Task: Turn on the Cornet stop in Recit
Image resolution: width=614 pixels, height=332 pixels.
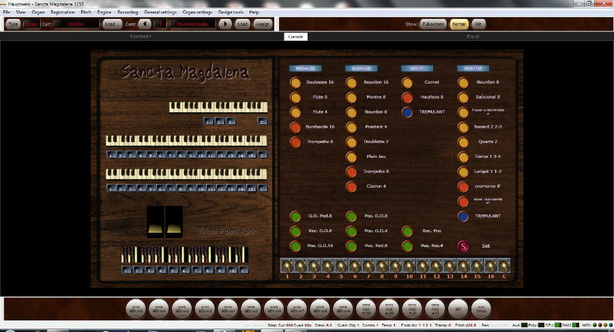Action: tap(407, 82)
